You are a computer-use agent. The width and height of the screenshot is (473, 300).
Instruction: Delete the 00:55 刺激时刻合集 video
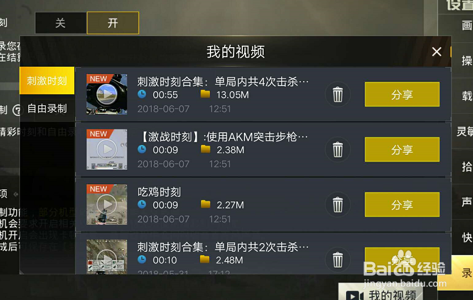(337, 94)
